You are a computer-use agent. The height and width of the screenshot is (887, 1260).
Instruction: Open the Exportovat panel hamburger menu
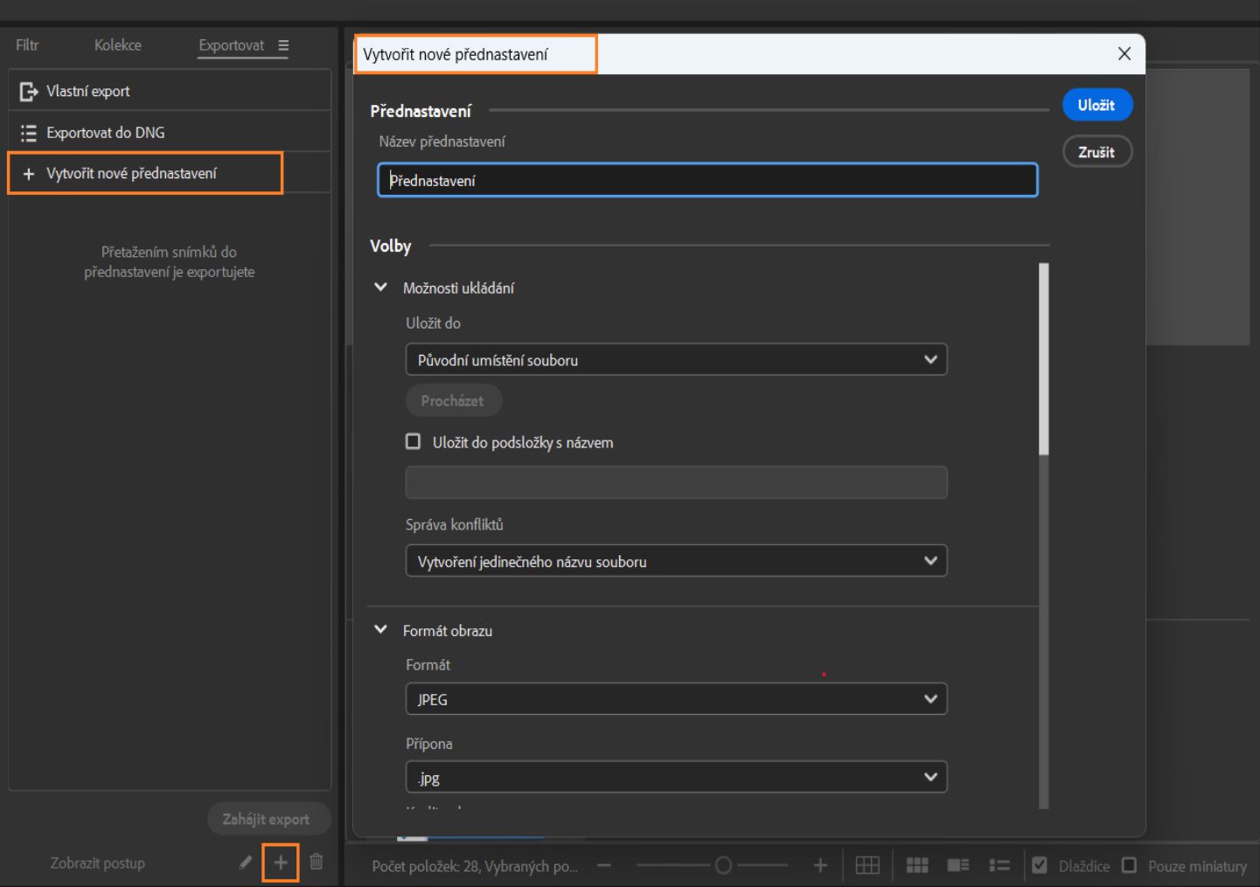point(283,45)
